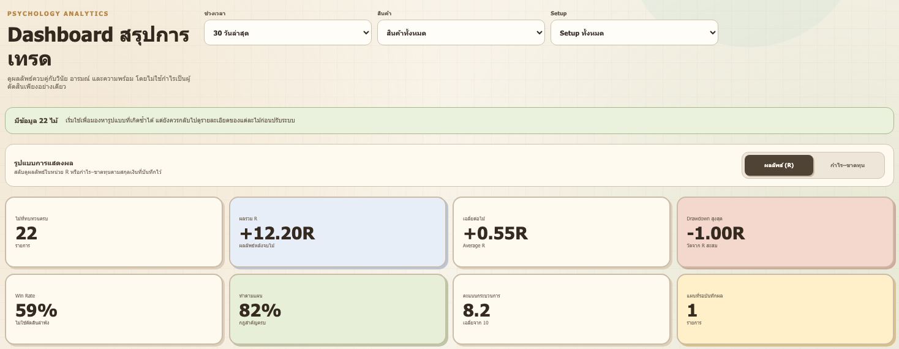
Task: Open the yellow card showing 1 รายการ
Action: click(786, 309)
